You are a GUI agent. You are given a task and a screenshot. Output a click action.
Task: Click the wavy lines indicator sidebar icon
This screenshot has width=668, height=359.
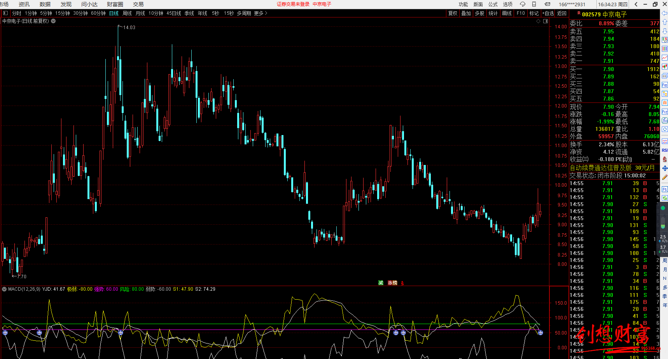pyautogui.click(x=665, y=142)
